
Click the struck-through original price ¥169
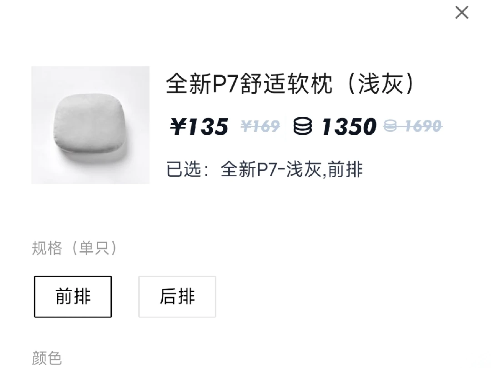[x=260, y=126]
